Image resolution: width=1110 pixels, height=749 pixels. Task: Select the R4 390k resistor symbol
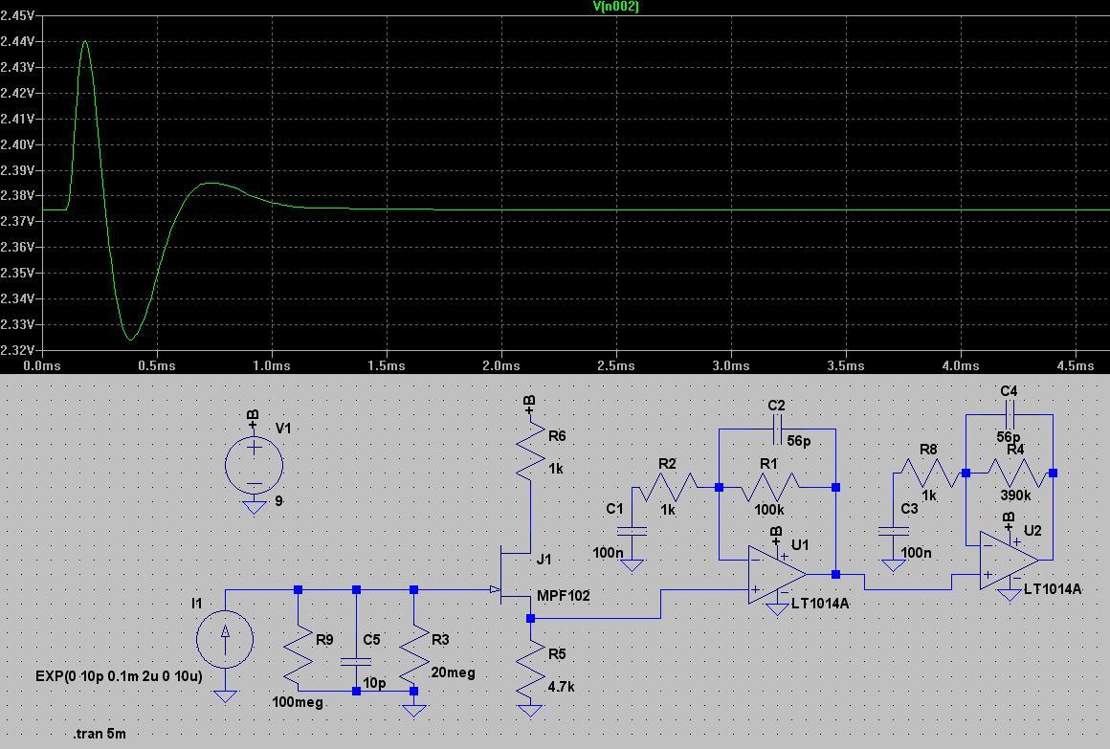1019,472
